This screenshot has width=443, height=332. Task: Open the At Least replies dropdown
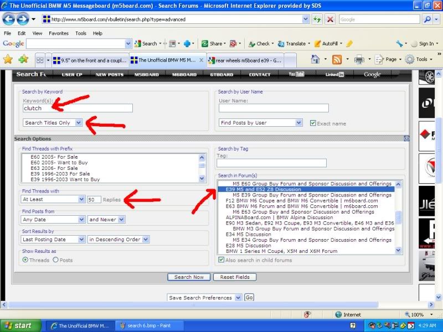tap(53, 199)
